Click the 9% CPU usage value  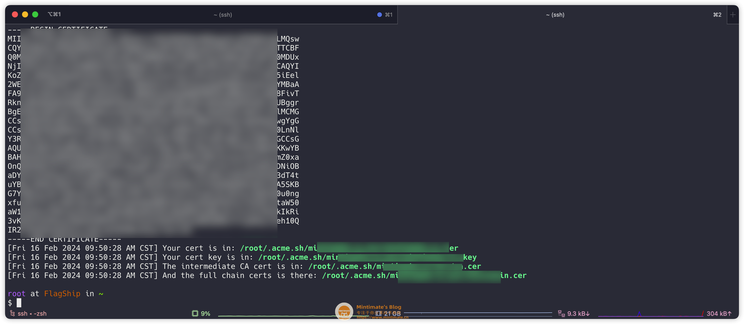(x=205, y=314)
